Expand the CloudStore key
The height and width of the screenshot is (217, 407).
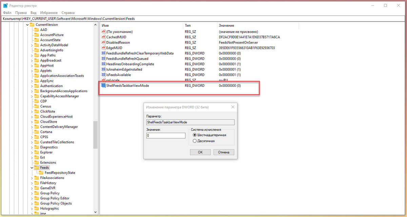[32, 122]
